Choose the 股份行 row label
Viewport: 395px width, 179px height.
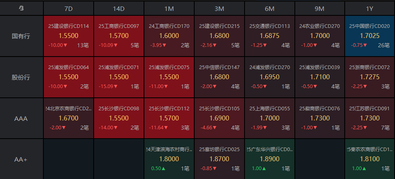click(21, 77)
